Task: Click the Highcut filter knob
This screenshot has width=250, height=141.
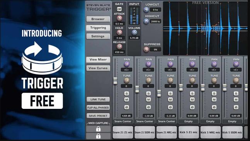Action: point(146,21)
